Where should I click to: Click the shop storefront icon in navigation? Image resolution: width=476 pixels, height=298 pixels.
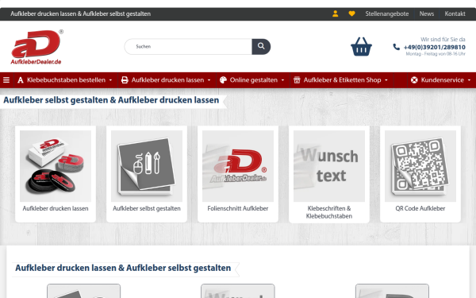click(x=297, y=80)
